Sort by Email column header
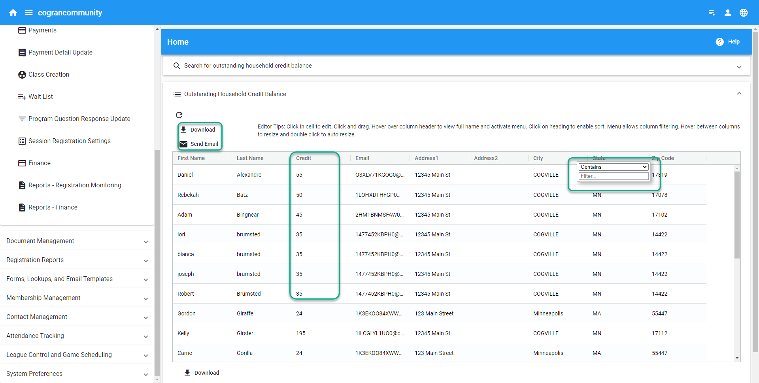This screenshot has width=759, height=383. 362,158
